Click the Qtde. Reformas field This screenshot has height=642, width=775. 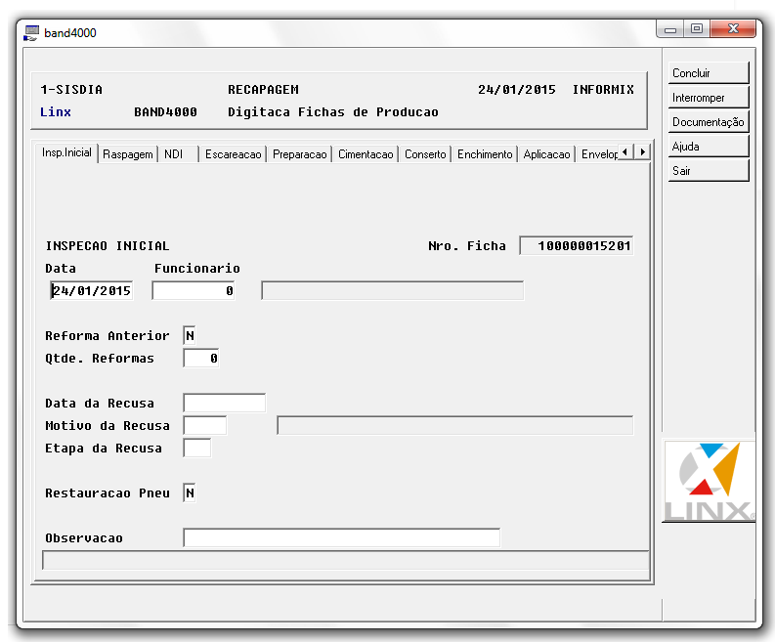[x=201, y=358]
